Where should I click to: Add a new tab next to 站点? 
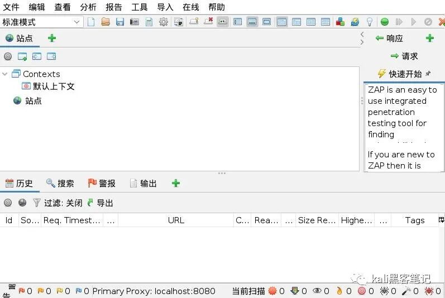pyautogui.click(x=52, y=38)
